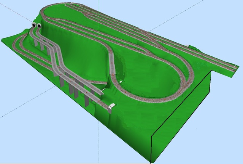The width and height of the screenshot is (243, 164).
Task: Click the green valley inside the track loop
Action: (x=152, y=76)
